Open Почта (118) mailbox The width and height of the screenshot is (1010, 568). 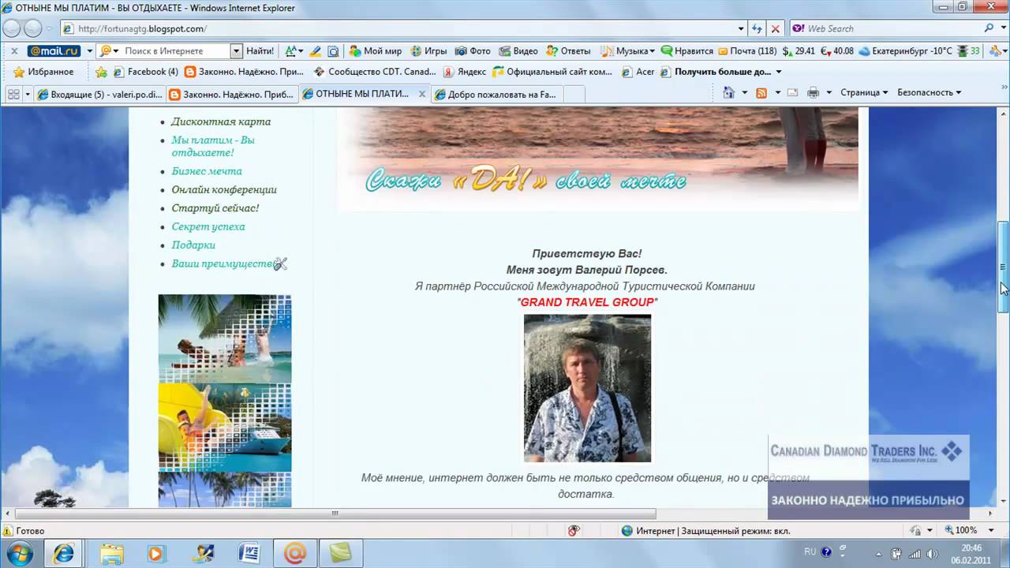coord(746,50)
